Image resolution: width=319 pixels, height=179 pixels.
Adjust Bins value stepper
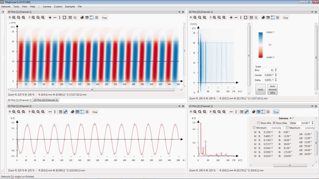click(276, 70)
